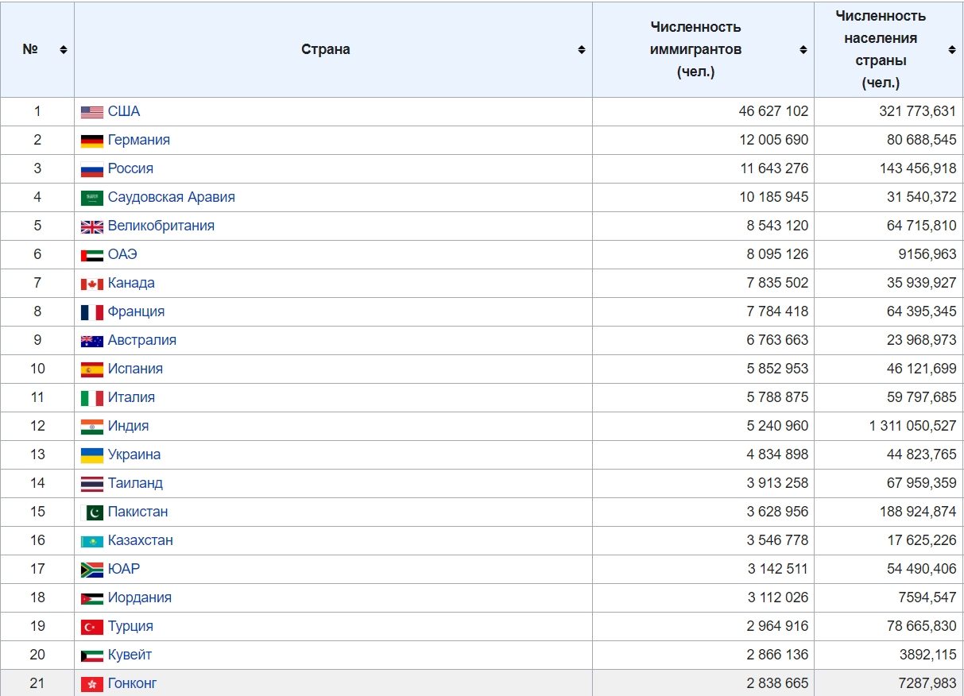The width and height of the screenshot is (964, 696).
Task: Click the Germany flag icon
Action: 92,141
